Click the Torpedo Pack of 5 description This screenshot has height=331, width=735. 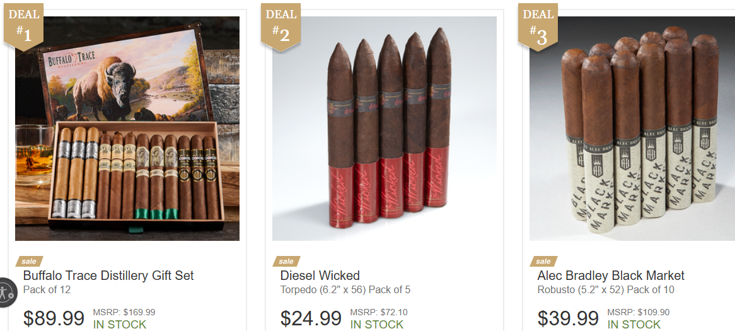coord(345,290)
